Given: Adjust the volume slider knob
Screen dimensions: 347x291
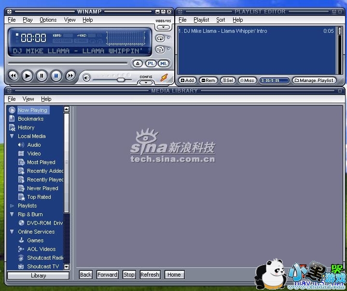Looking at the screenshot, I should coord(121,80).
